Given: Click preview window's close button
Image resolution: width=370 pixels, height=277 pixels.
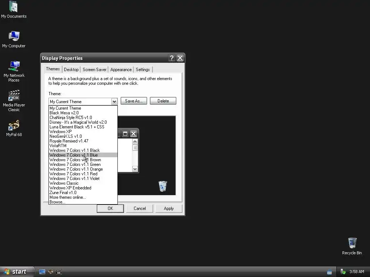Looking at the screenshot, I should (133, 134).
